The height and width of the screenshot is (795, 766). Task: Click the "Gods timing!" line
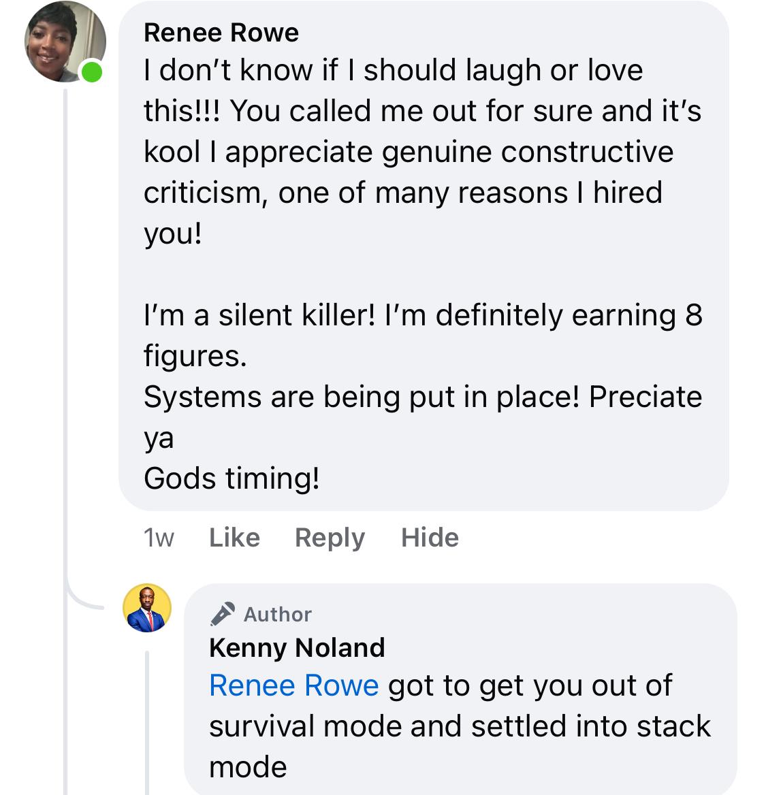point(232,478)
